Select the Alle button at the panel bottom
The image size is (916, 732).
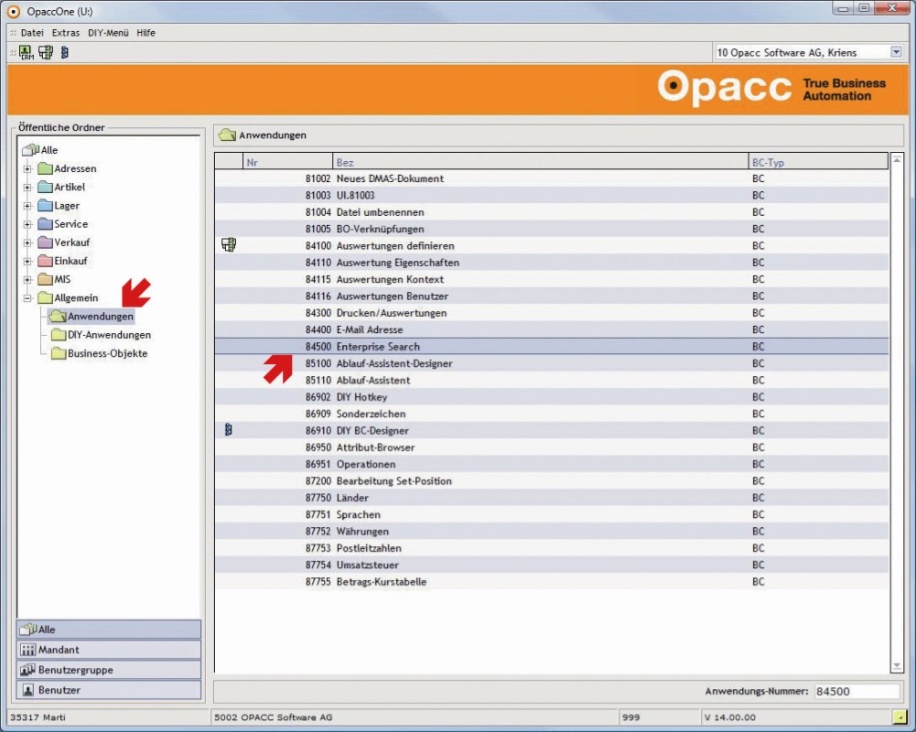pyautogui.click(x=108, y=629)
